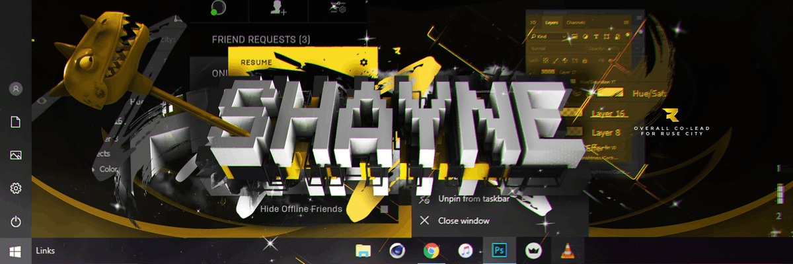
Task: Open File Explorer from the taskbar
Action: point(363,251)
